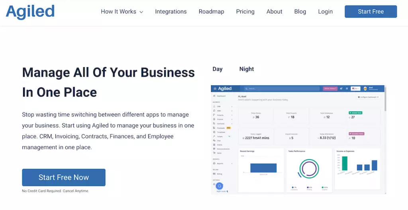Click the Reports icon in preview sidebar

click(x=214, y=164)
